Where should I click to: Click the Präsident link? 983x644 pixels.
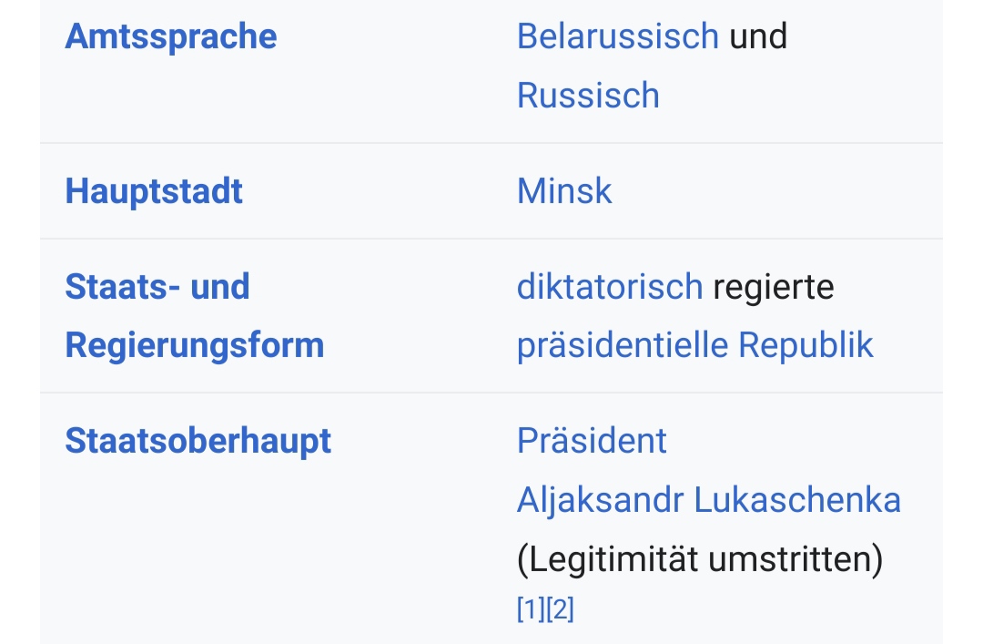592,441
